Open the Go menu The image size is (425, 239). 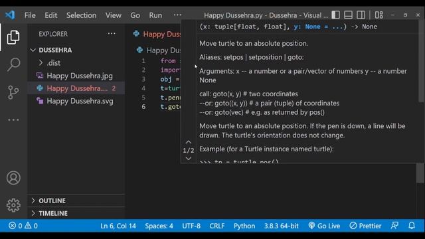tap(135, 15)
